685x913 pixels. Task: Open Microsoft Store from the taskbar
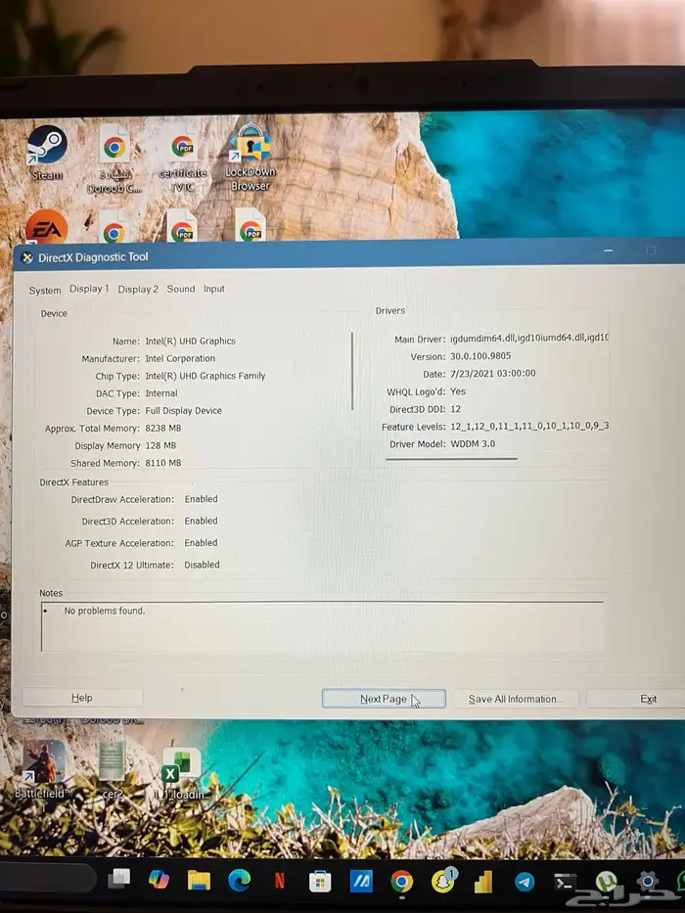pyautogui.click(x=320, y=882)
